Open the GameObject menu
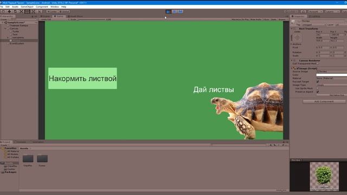This screenshot has height=195, width=347. tap(27, 7)
